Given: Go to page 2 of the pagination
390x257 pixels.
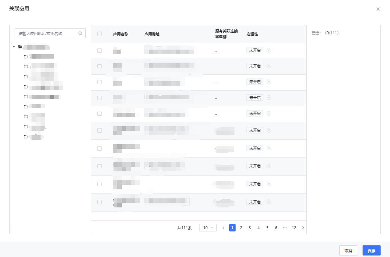Looking at the screenshot, I should point(241,228).
